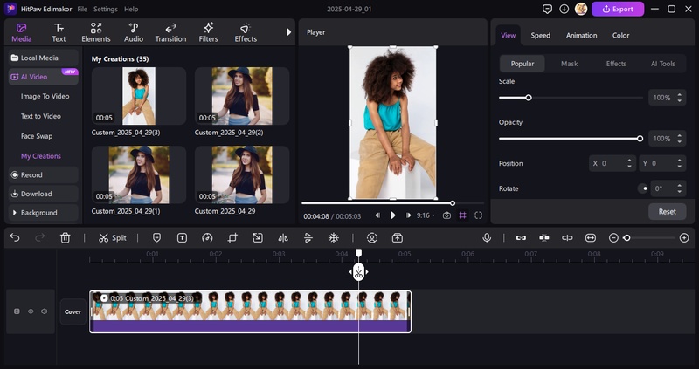Screen dimensions: 699x369
Task: Click the Opacity slider handle
Action: 640,139
